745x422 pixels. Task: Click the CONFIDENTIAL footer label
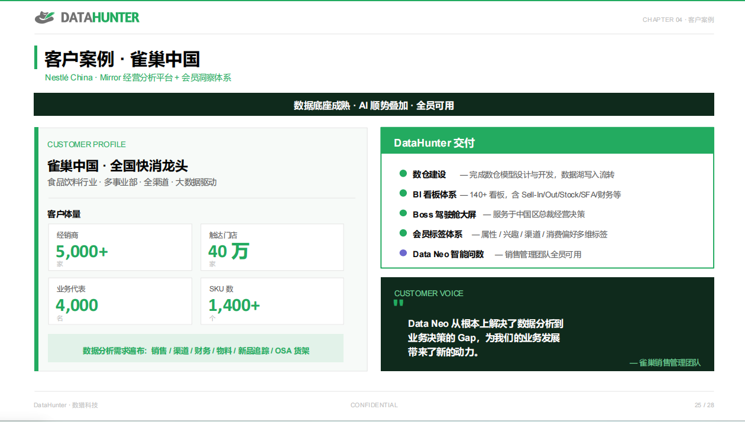click(374, 405)
